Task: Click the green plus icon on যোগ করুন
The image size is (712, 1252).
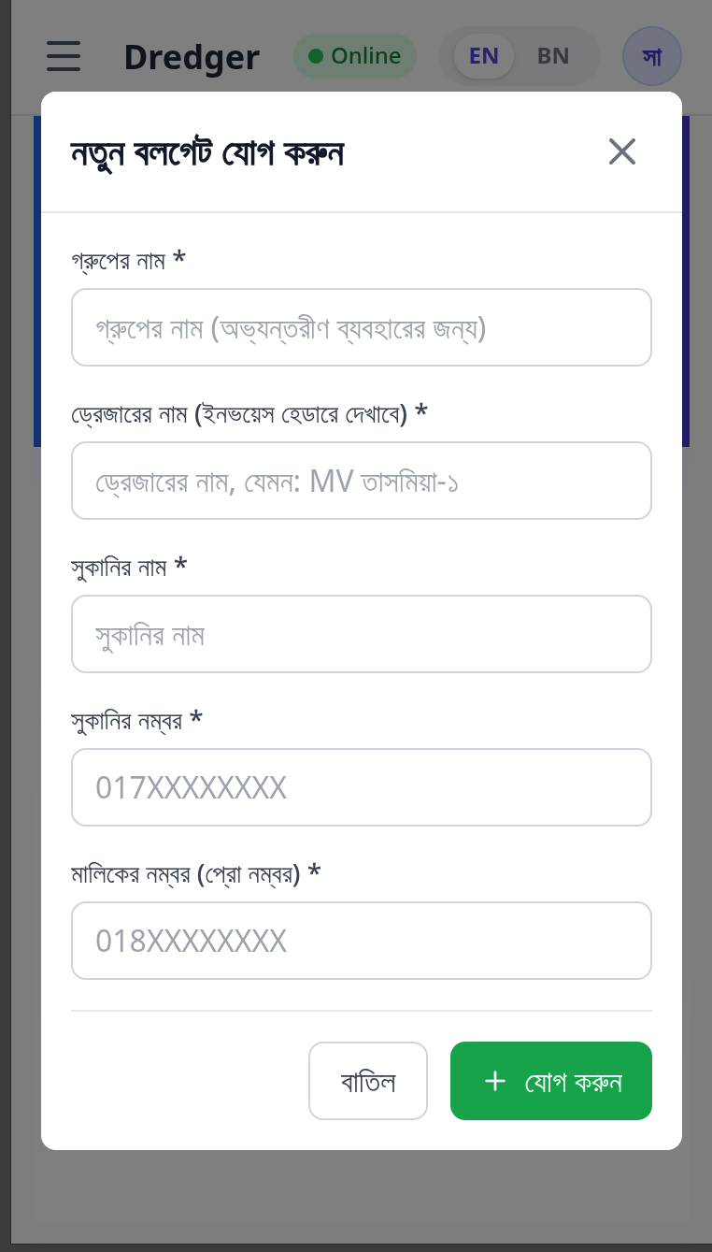Action: point(495,1081)
